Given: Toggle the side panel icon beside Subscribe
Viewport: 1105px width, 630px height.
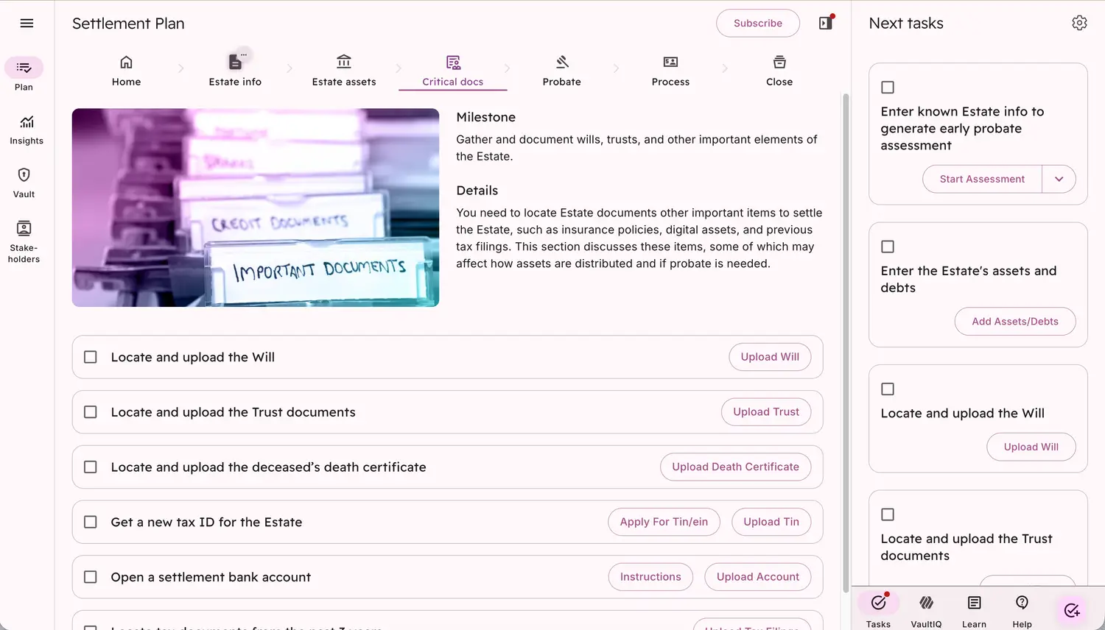Looking at the screenshot, I should 826,23.
